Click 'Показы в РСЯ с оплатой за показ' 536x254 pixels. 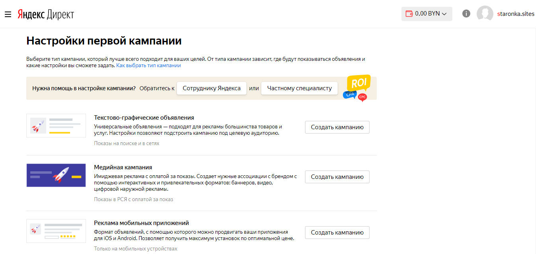(x=133, y=200)
